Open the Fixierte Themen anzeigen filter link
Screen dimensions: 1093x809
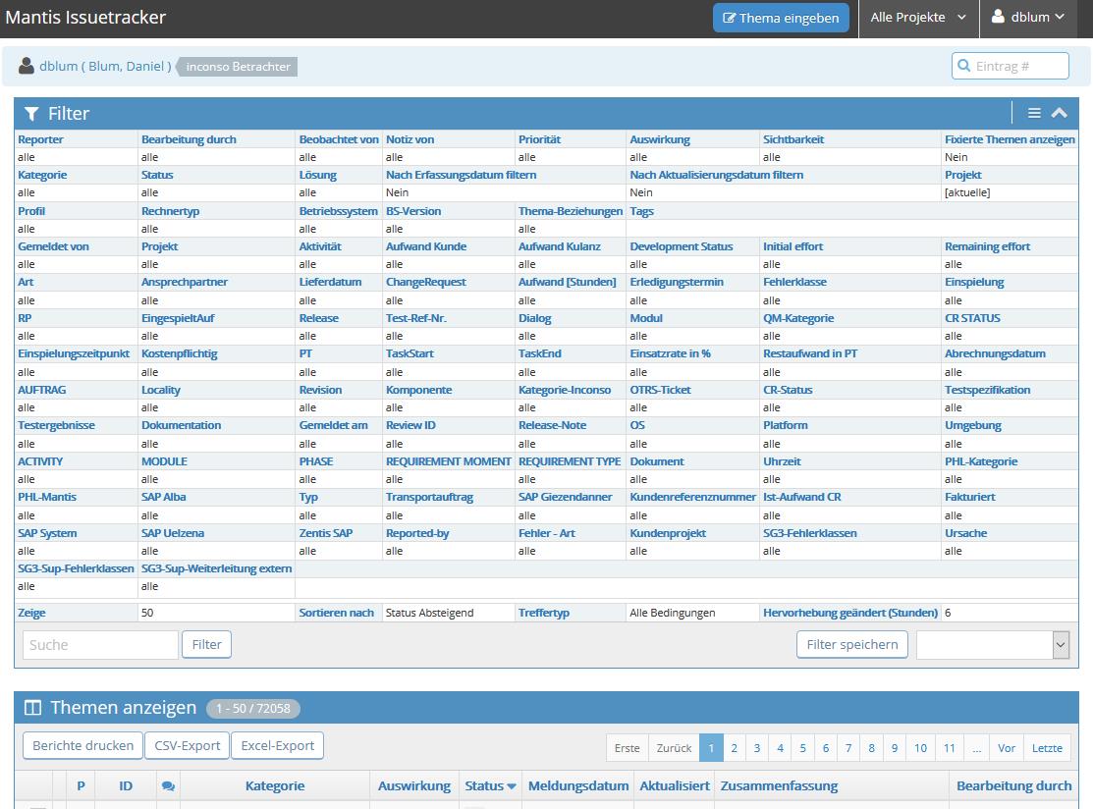pyautogui.click(x=1010, y=139)
